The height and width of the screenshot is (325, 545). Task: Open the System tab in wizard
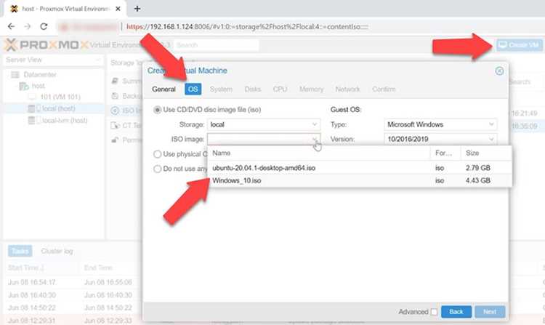point(221,89)
